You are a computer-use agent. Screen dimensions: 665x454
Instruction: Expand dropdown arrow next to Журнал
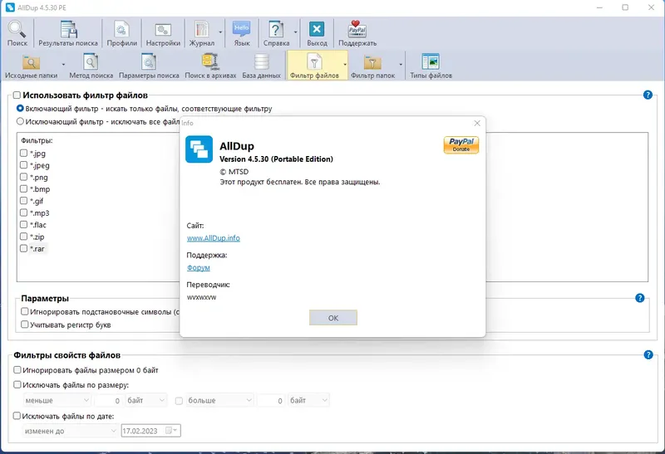pos(220,32)
